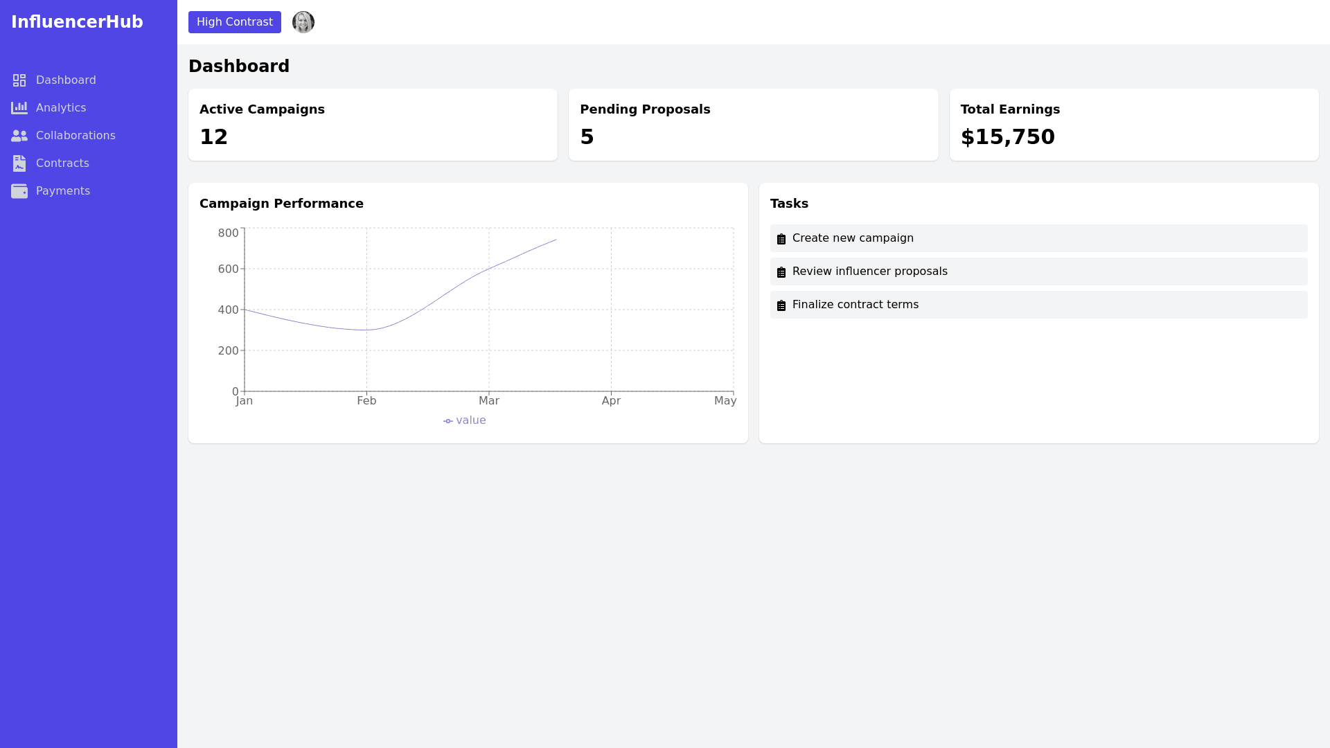Image resolution: width=1330 pixels, height=748 pixels.
Task: Click the Analytics bar chart icon
Action: pos(19,108)
